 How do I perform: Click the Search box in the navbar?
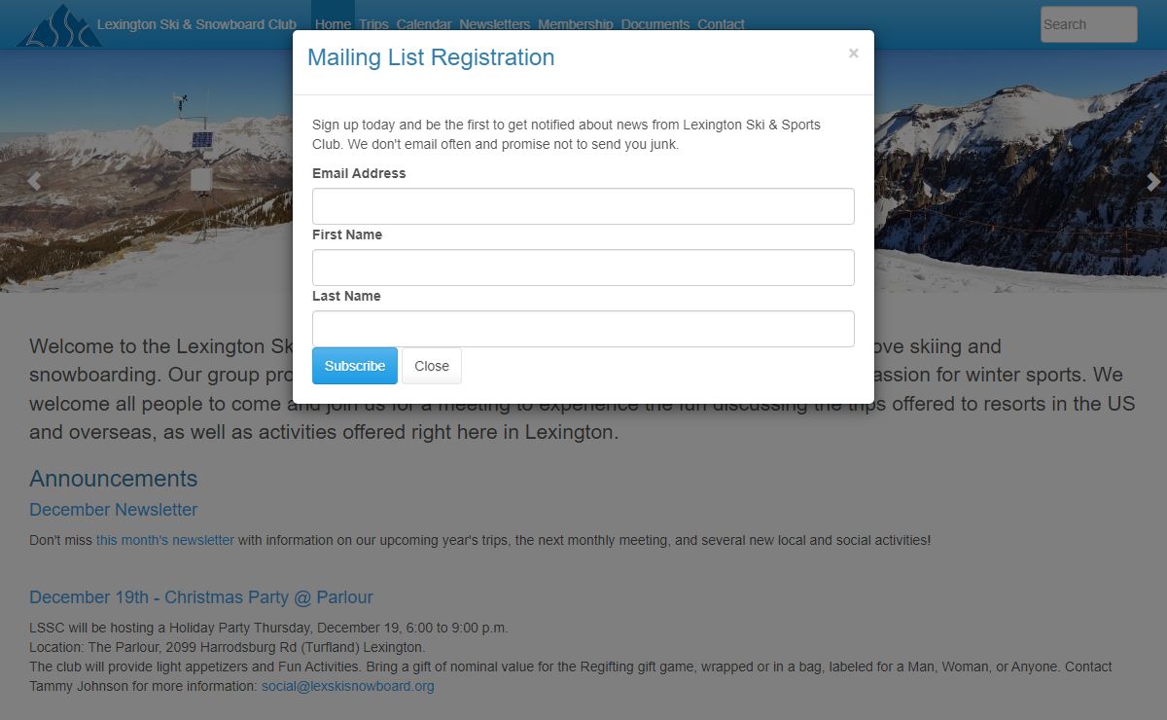pos(1088,24)
